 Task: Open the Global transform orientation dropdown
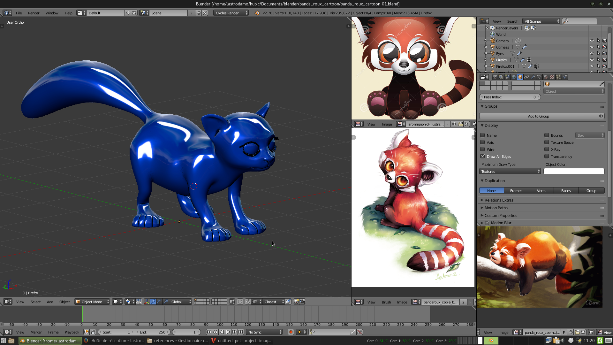(181, 302)
